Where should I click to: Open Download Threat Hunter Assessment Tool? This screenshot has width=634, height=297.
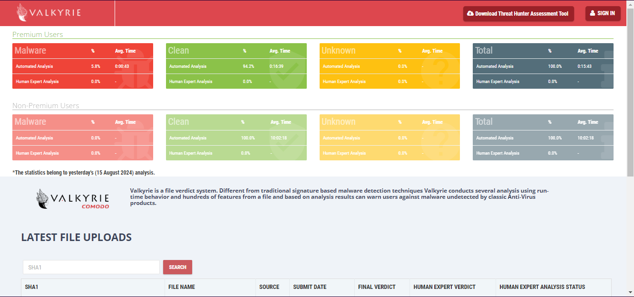(x=518, y=14)
